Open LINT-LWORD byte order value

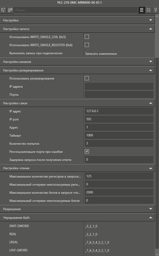pos(97,251)
